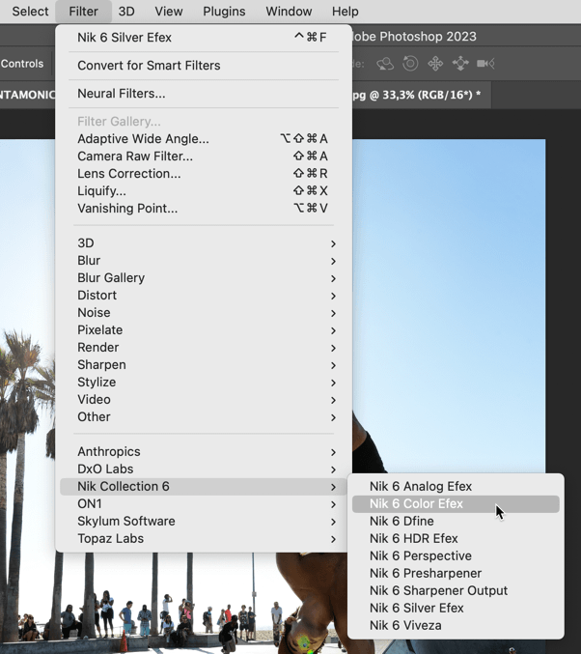Viewport: 581px width, 654px height.
Task: Select the Nik Collection 6 entry
Action: click(x=204, y=487)
